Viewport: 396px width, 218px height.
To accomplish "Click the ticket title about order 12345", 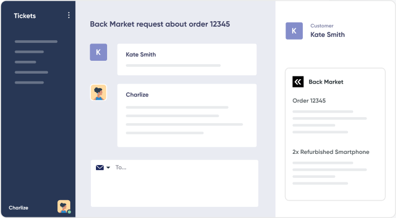I will 160,24.
